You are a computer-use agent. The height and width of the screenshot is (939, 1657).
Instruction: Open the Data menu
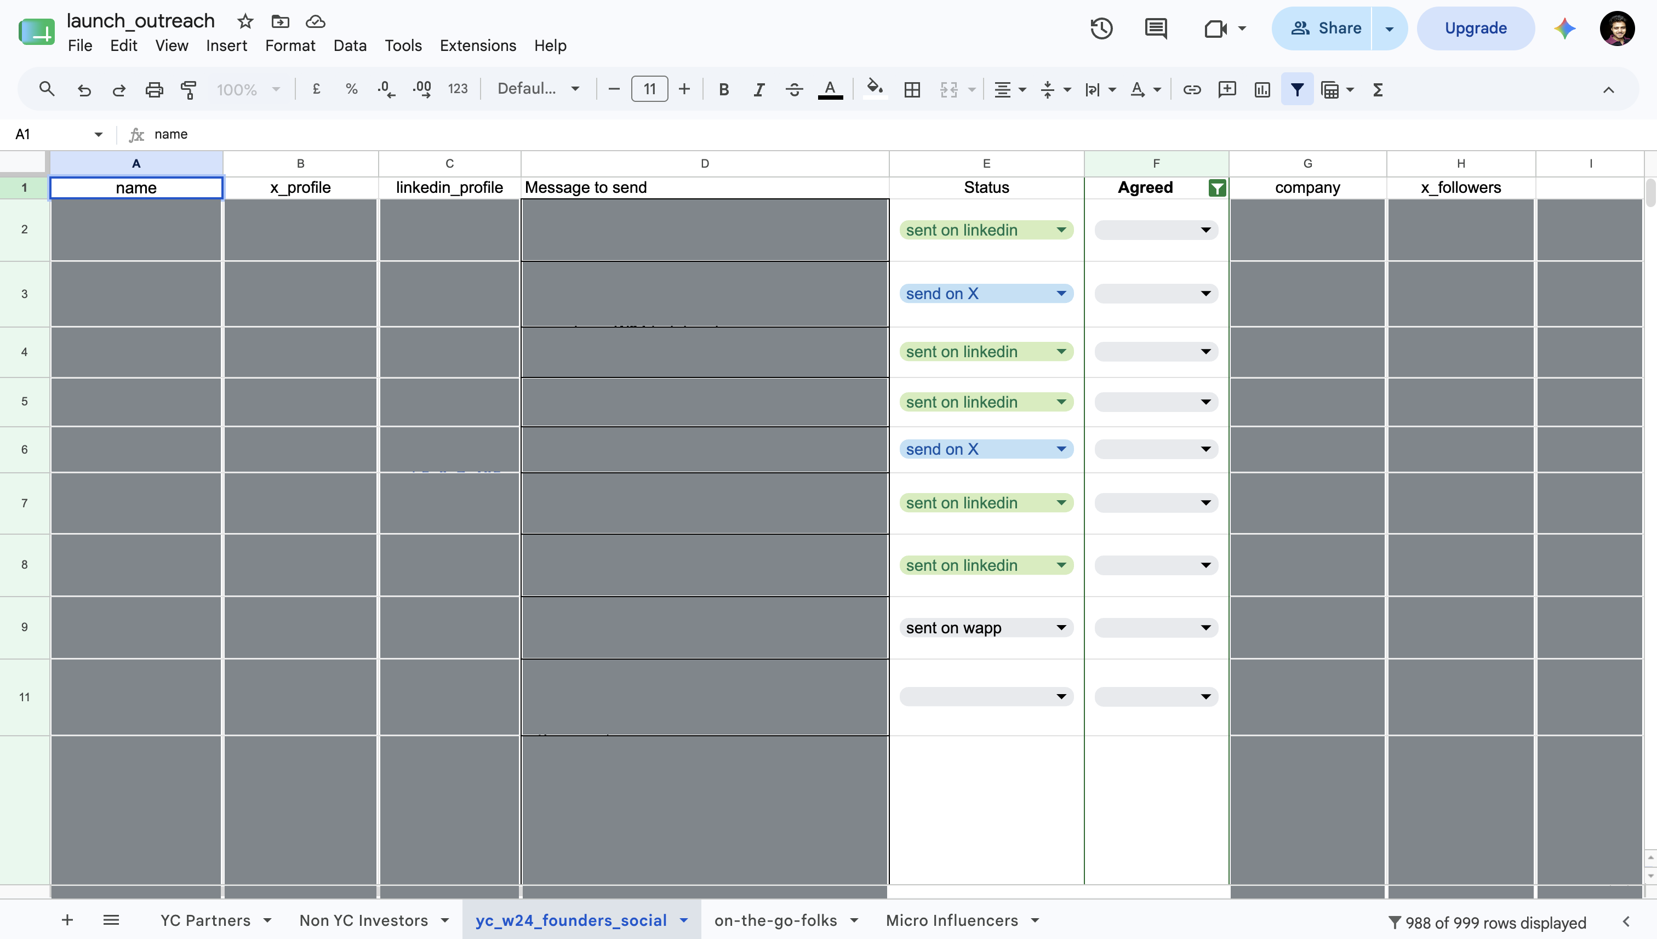[x=350, y=46]
